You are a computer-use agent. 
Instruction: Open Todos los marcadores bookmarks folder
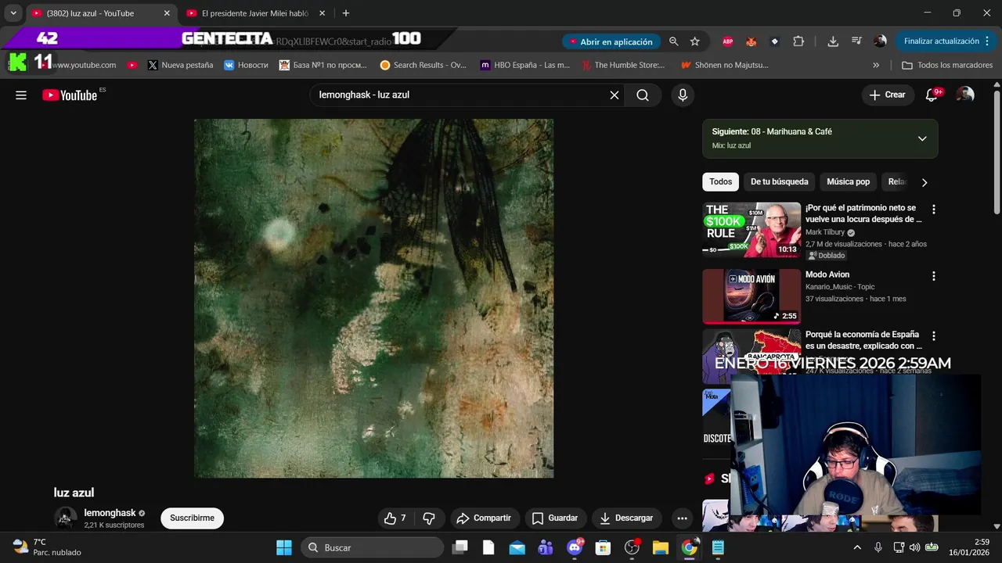[x=947, y=66]
